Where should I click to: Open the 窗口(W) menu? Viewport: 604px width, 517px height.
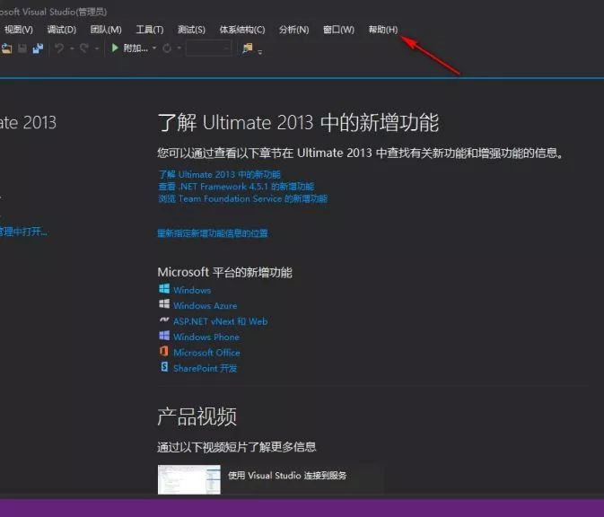pyautogui.click(x=338, y=30)
